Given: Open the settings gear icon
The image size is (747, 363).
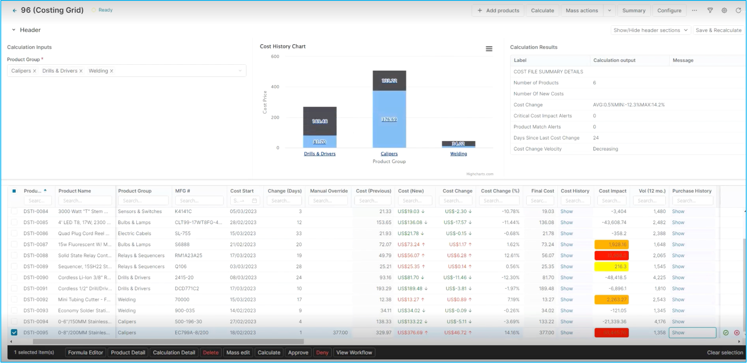Looking at the screenshot, I should click(724, 11).
